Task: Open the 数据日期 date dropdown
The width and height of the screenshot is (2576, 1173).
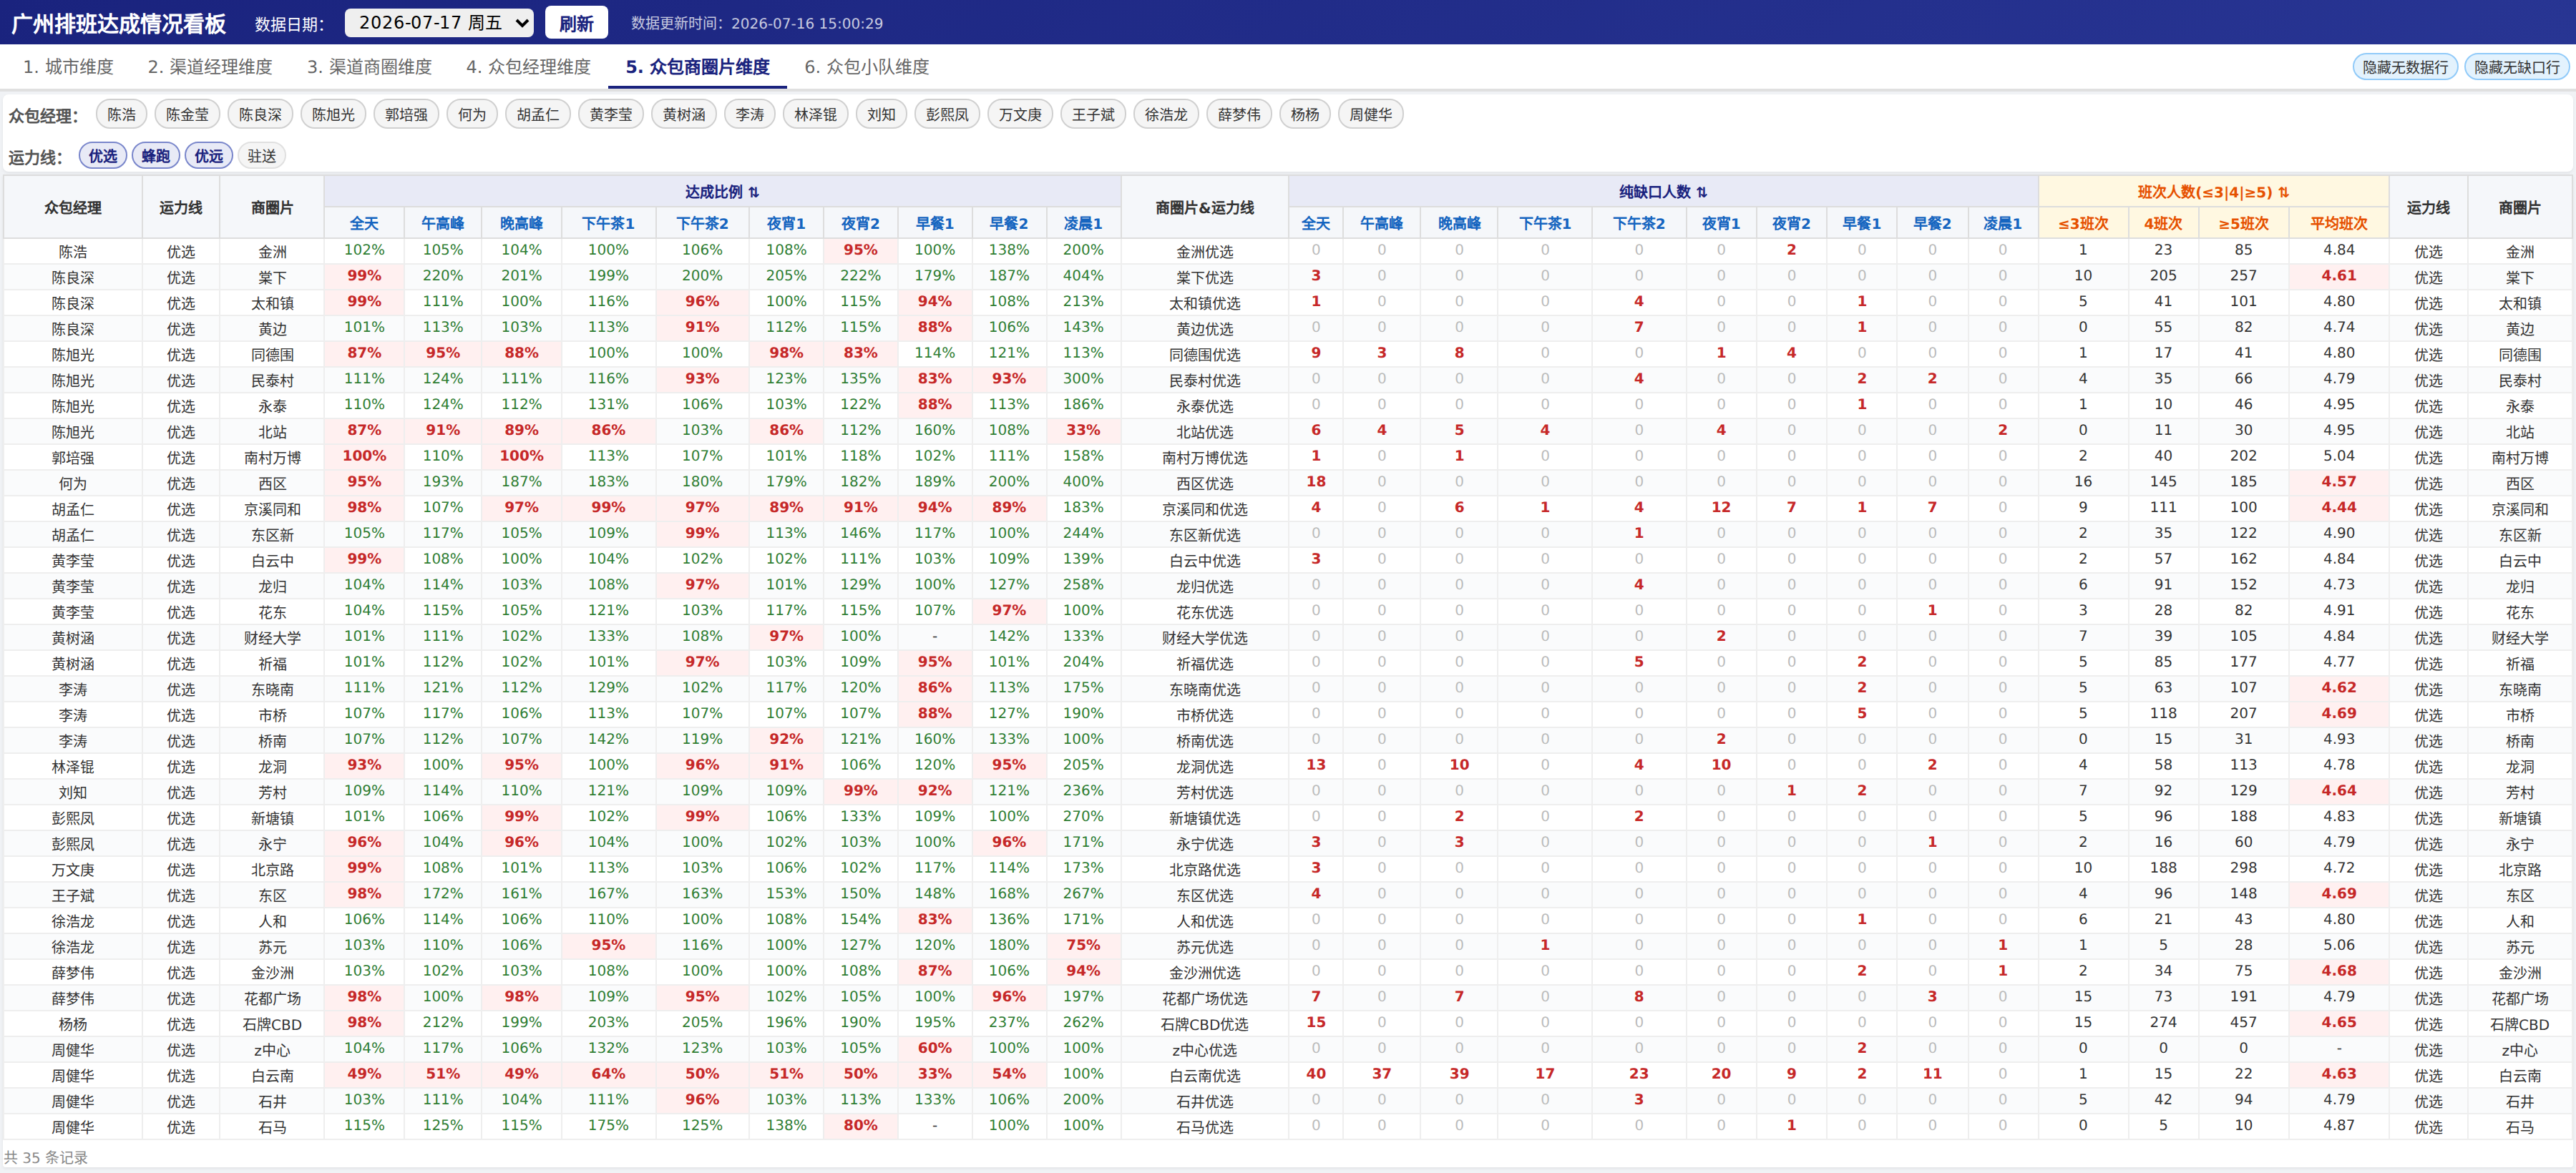Action: pos(439,22)
